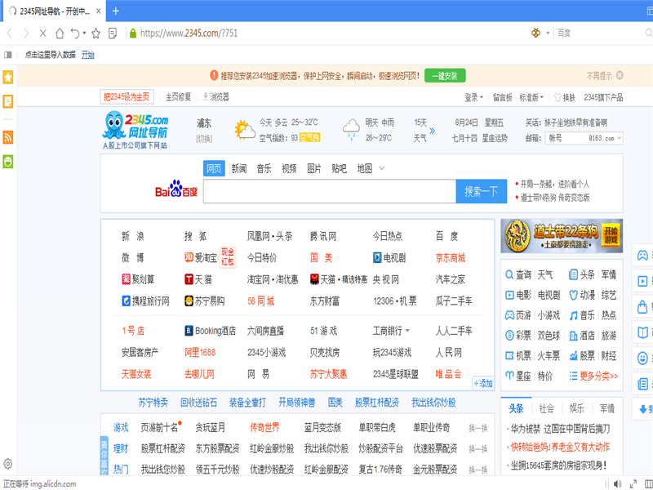Switch to 娱乐 news tab
The height and width of the screenshot is (490, 653).
pyautogui.click(x=577, y=409)
